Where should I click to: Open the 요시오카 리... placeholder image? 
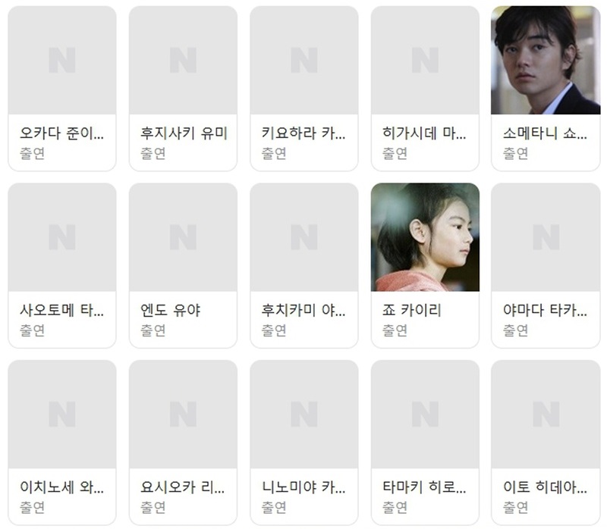click(x=183, y=414)
